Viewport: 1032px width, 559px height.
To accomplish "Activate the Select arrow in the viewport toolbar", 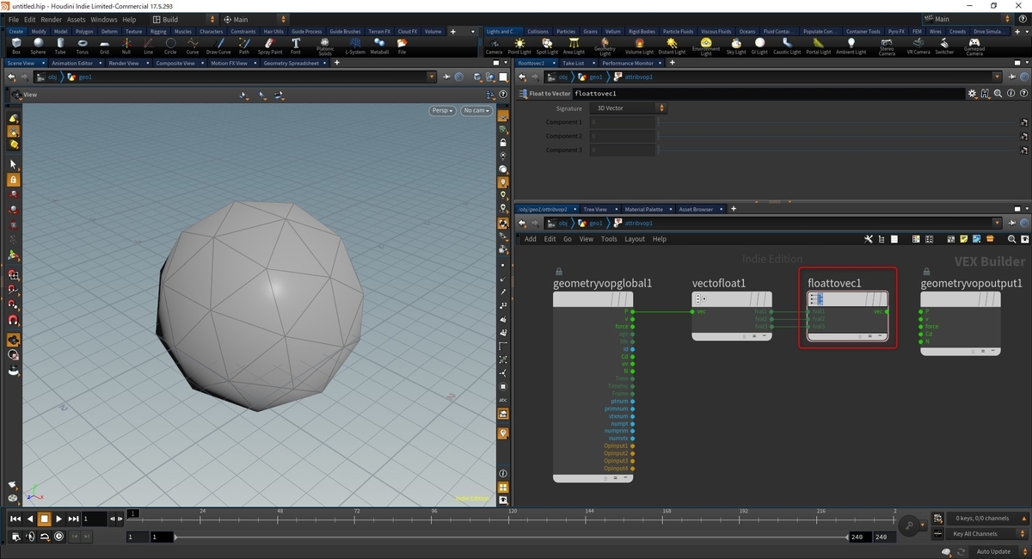I will point(13,163).
